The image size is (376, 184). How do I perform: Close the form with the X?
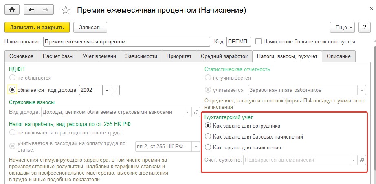coord(371,9)
